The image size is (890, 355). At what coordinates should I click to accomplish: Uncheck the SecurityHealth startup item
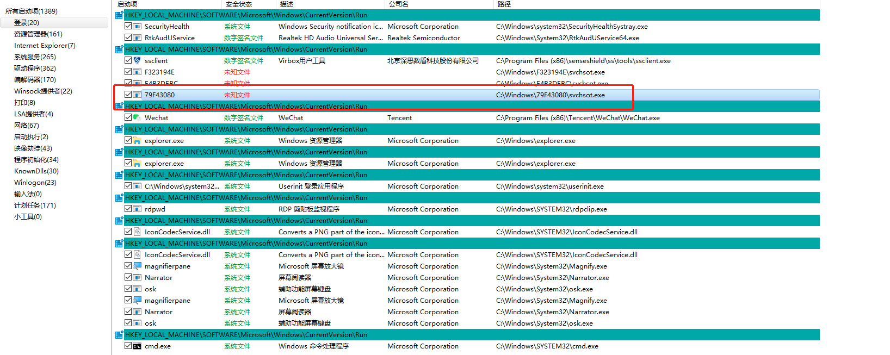tap(128, 26)
